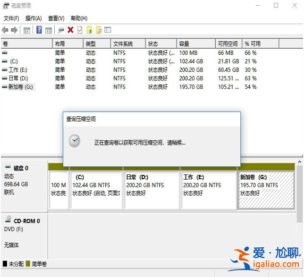
Task: Open the 帮助(H) menu
Action: click(79, 18)
